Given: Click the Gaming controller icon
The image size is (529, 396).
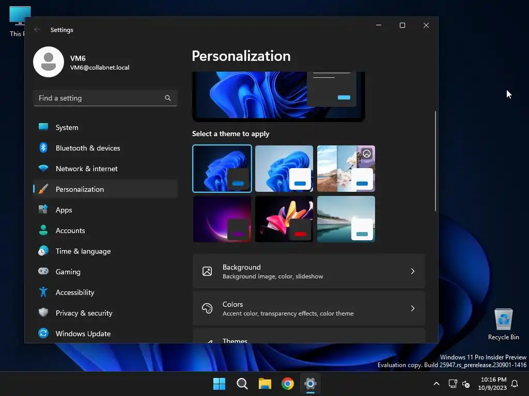Looking at the screenshot, I should coord(43,271).
